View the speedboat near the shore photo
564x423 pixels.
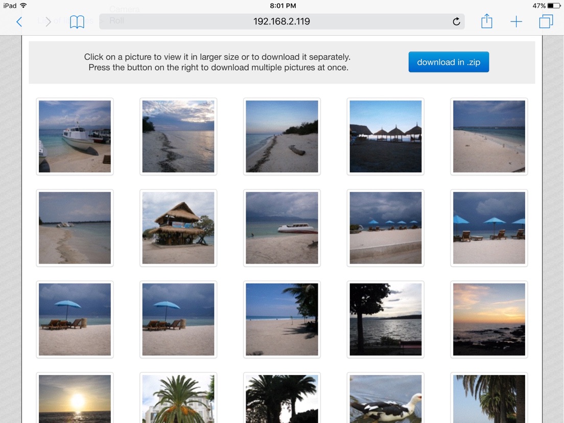[281, 228]
